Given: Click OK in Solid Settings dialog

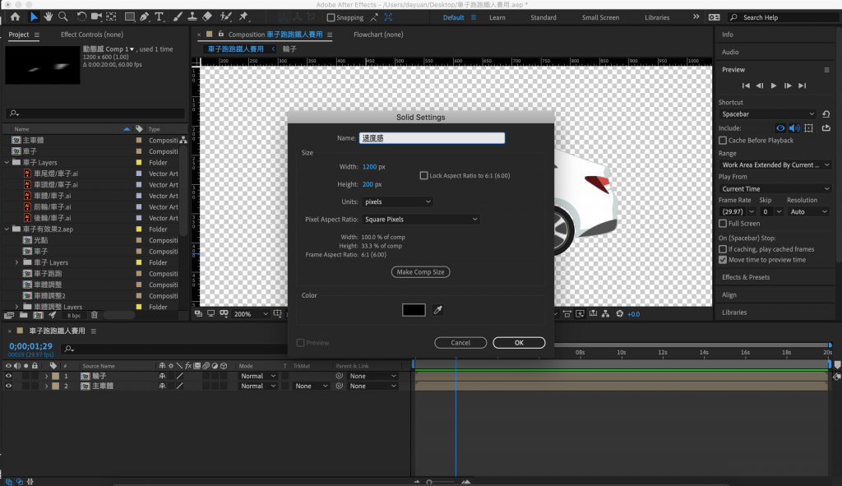Looking at the screenshot, I should tap(519, 343).
